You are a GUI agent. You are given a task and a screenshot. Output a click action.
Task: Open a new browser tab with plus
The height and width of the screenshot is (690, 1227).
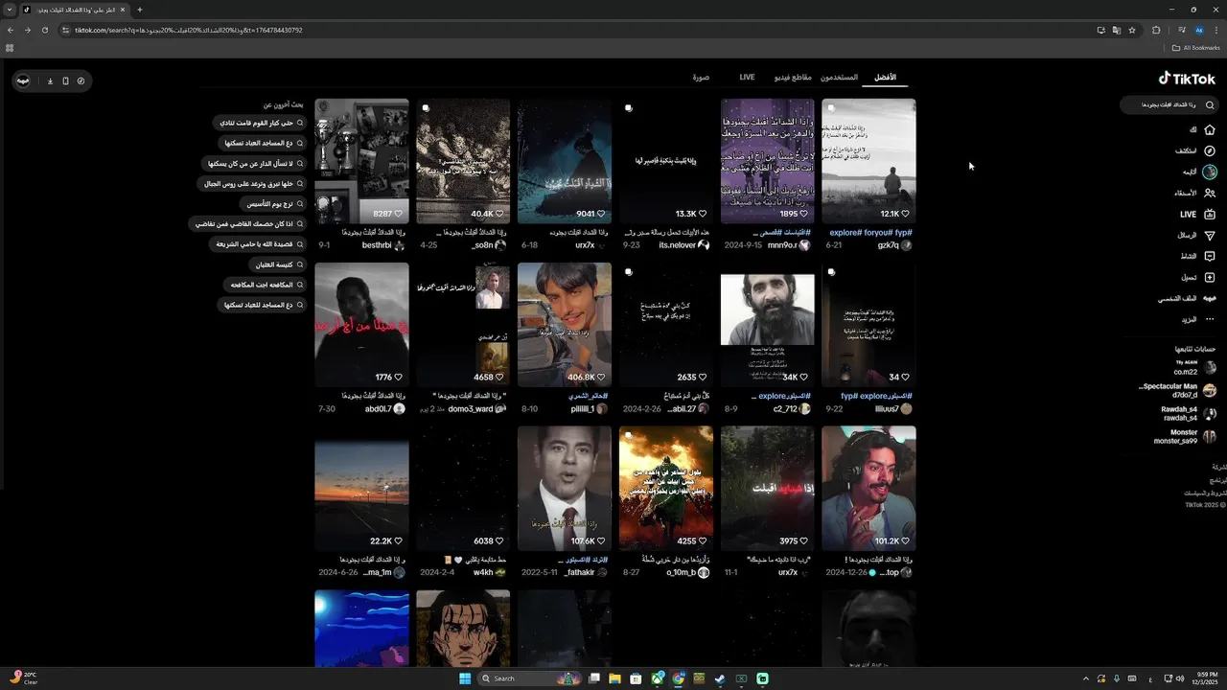(x=140, y=10)
